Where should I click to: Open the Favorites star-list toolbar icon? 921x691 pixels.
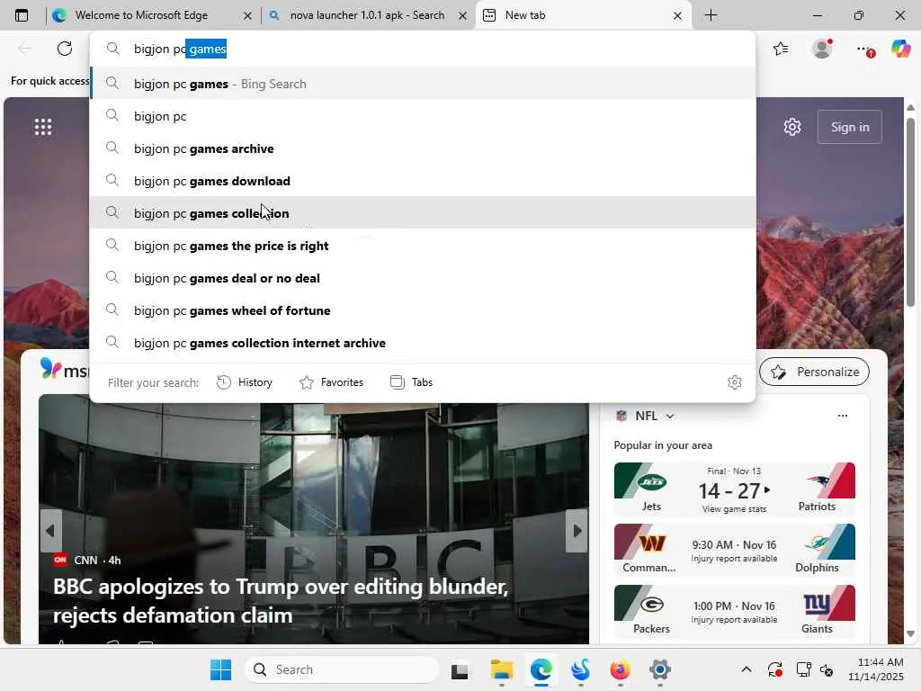point(781,49)
